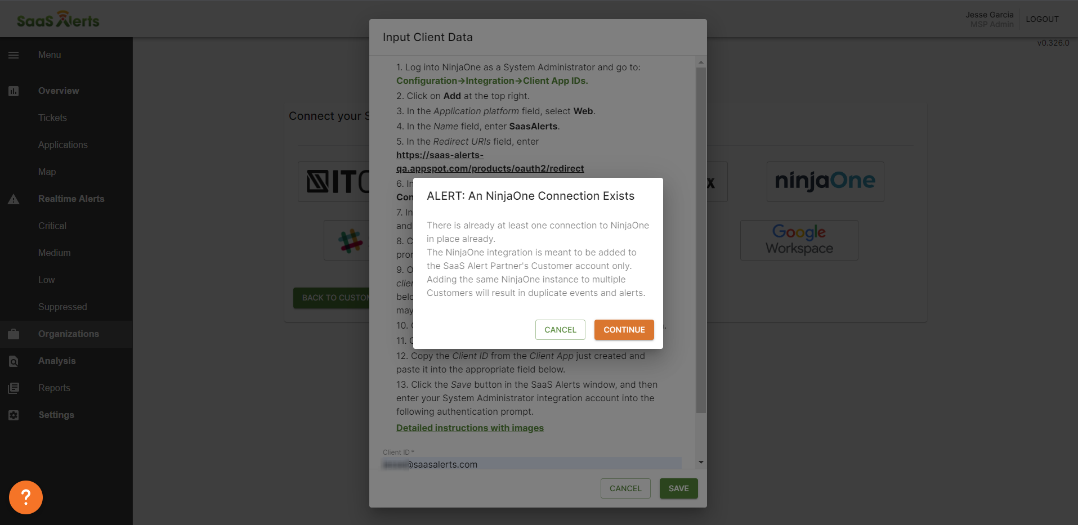
Task: Open Tickets in the sidebar
Action: 52,118
